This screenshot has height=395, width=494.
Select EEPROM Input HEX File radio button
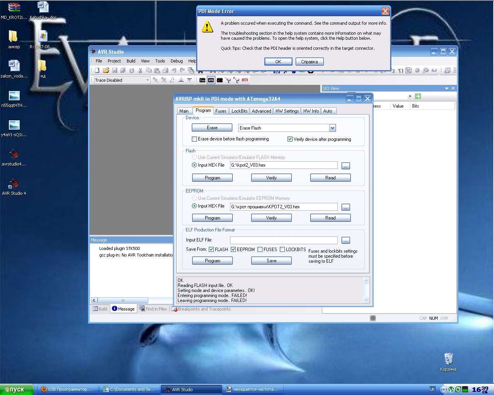point(194,206)
